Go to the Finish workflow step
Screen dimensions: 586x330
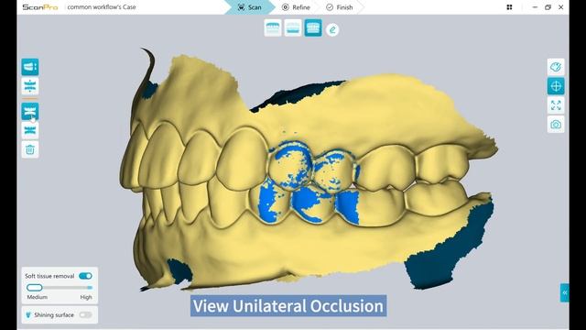[x=340, y=7]
